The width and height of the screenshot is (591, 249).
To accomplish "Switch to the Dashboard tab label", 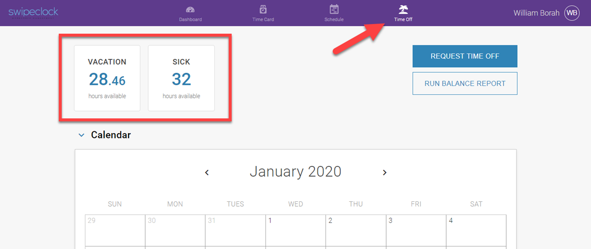I will click(x=190, y=20).
